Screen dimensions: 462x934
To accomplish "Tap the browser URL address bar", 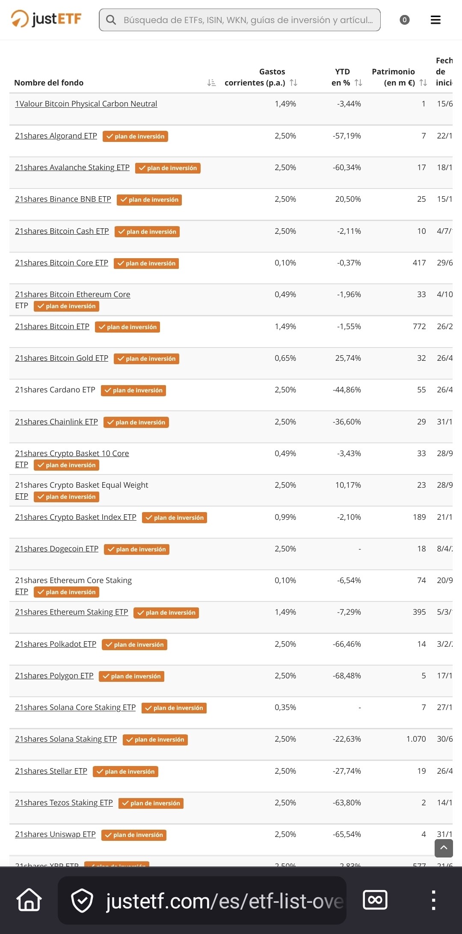I will pyautogui.click(x=224, y=901).
